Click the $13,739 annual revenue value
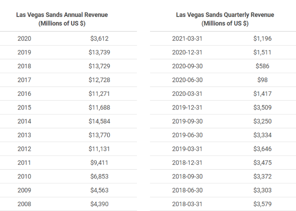Screen dimensions: 296x211 point(99,52)
